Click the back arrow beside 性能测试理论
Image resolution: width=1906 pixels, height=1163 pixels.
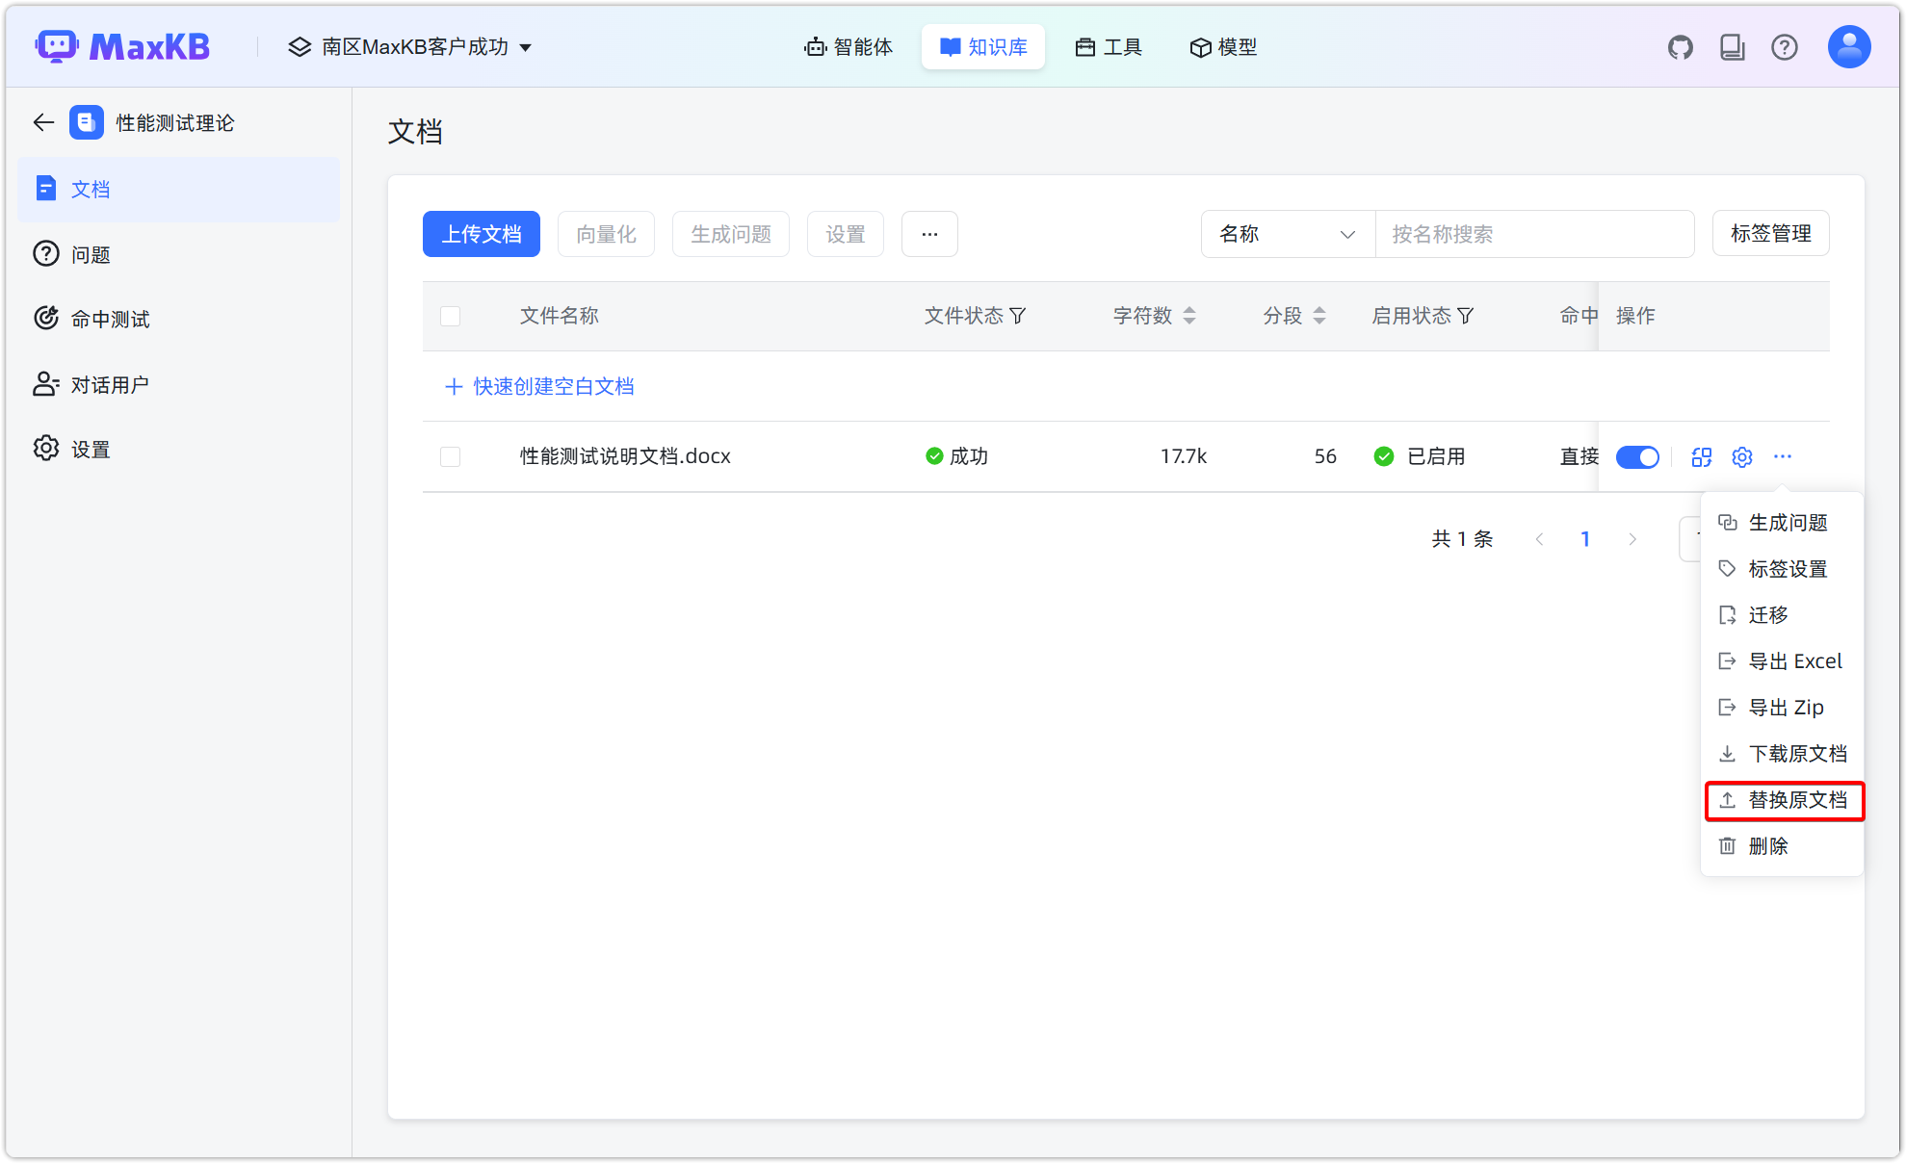coord(42,122)
